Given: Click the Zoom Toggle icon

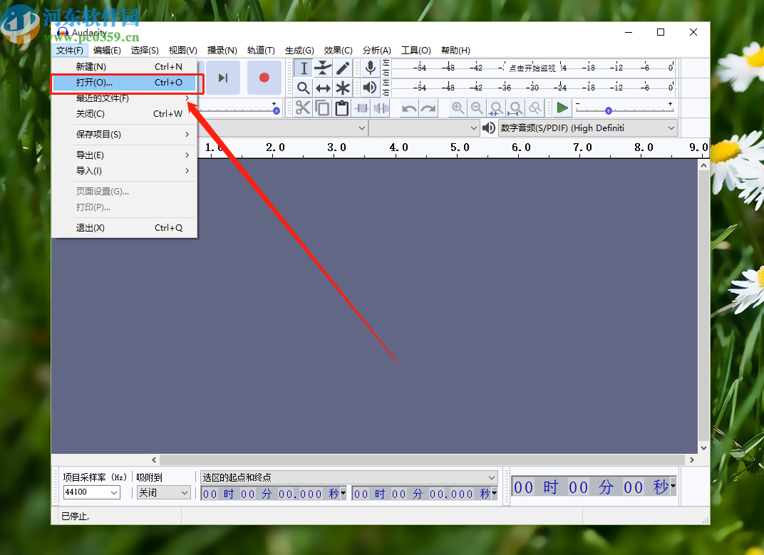Looking at the screenshot, I should [x=535, y=108].
